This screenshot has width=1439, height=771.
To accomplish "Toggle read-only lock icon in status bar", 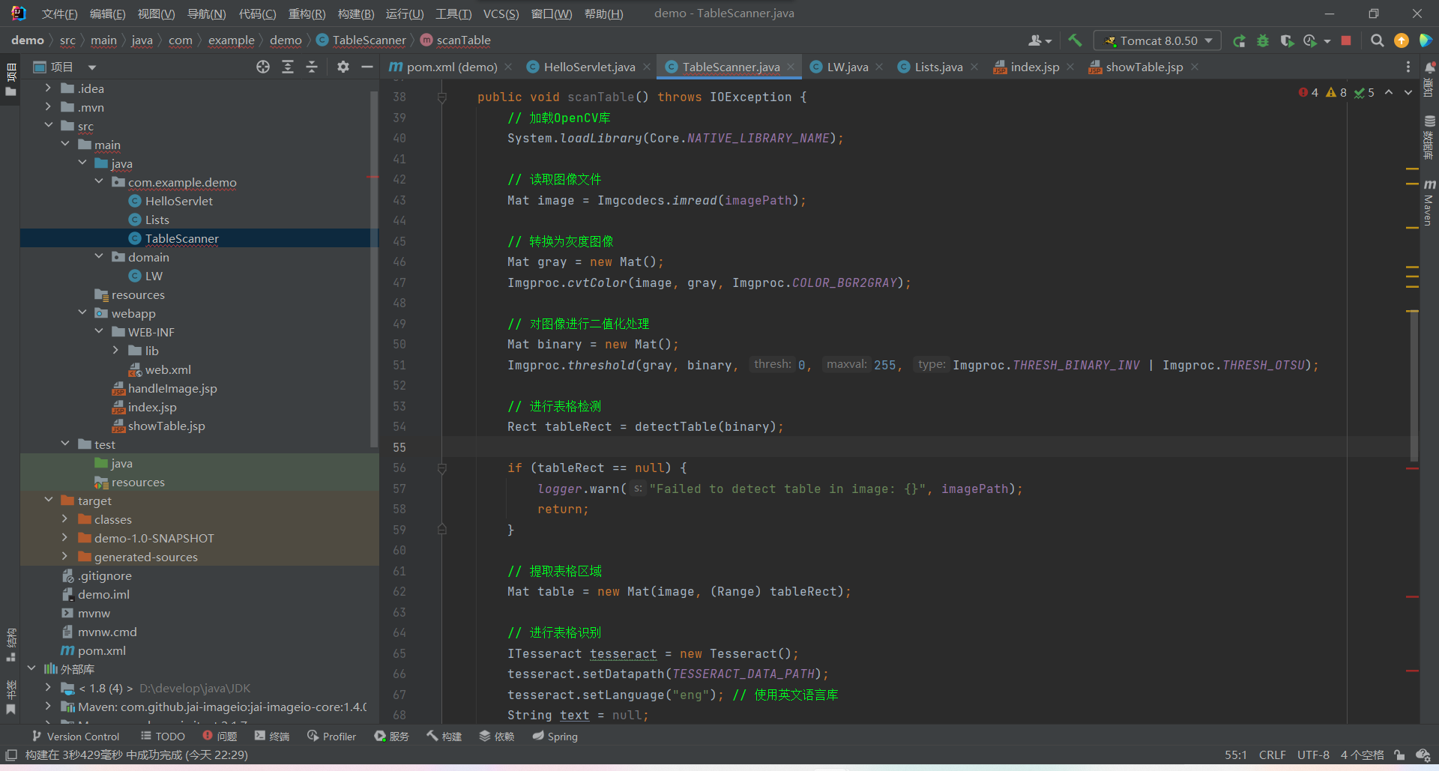I will pos(1399,755).
